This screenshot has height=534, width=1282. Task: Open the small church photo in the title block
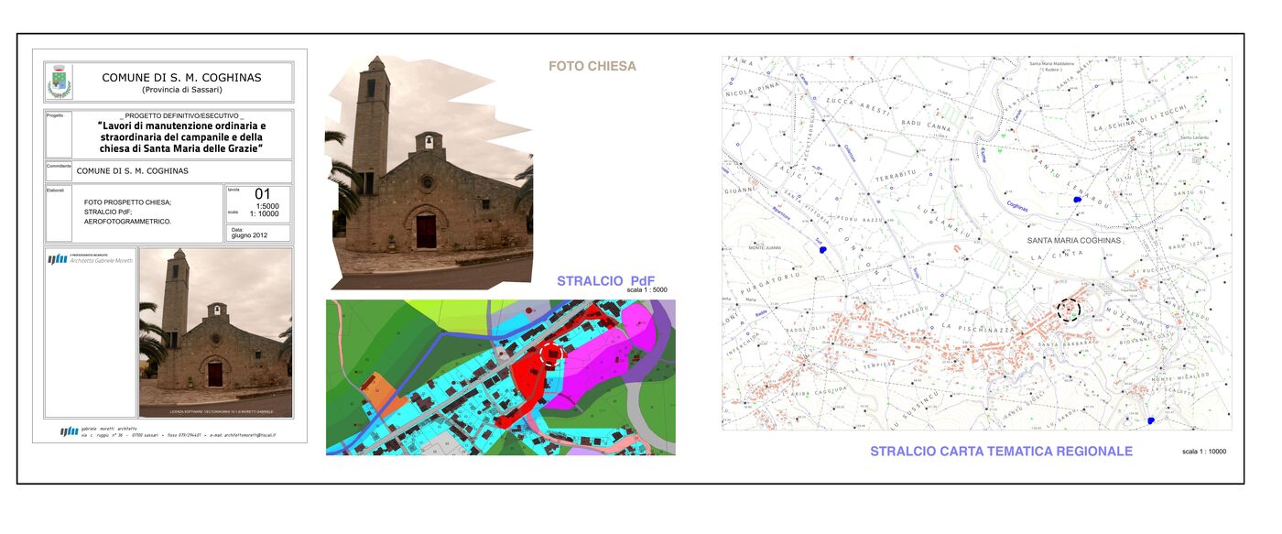pyautogui.click(x=215, y=333)
